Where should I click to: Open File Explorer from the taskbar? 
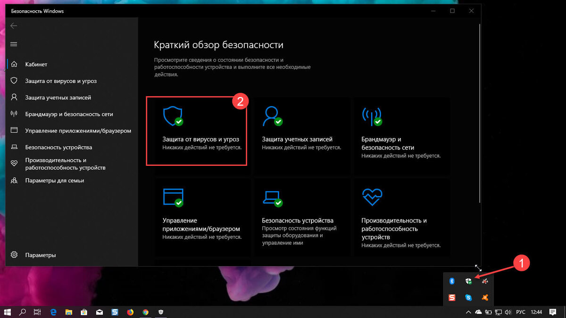68,312
